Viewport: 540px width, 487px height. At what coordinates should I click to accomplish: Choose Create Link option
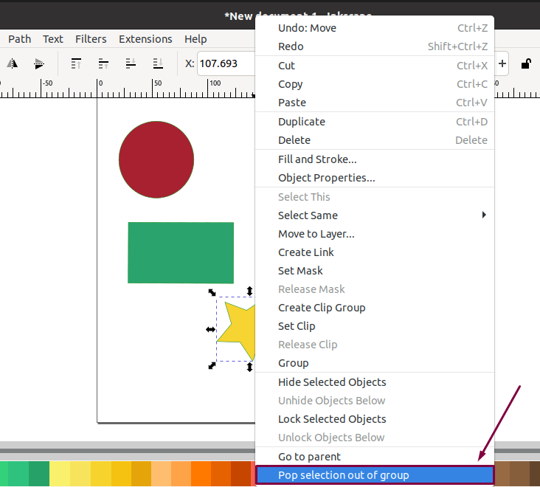pyautogui.click(x=375, y=252)
